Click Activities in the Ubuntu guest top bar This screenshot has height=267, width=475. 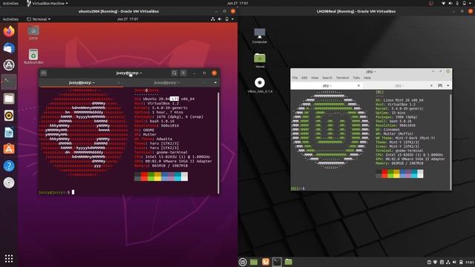10,19
